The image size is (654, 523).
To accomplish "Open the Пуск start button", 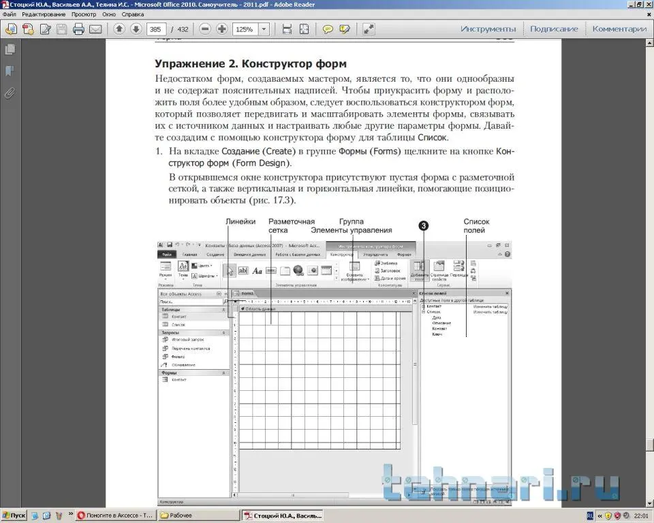I will coord(14,516).
